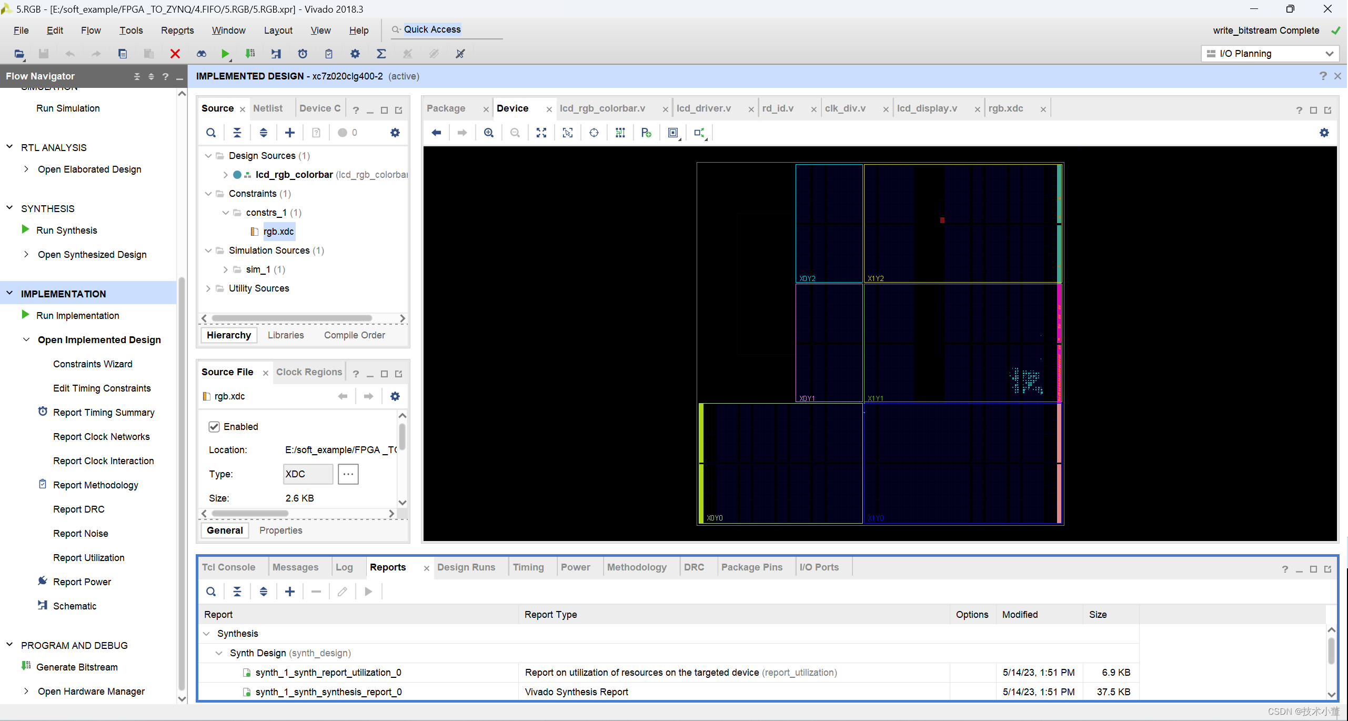
Task: Click the Sources horizontal scrollbar
Action: 292,318
